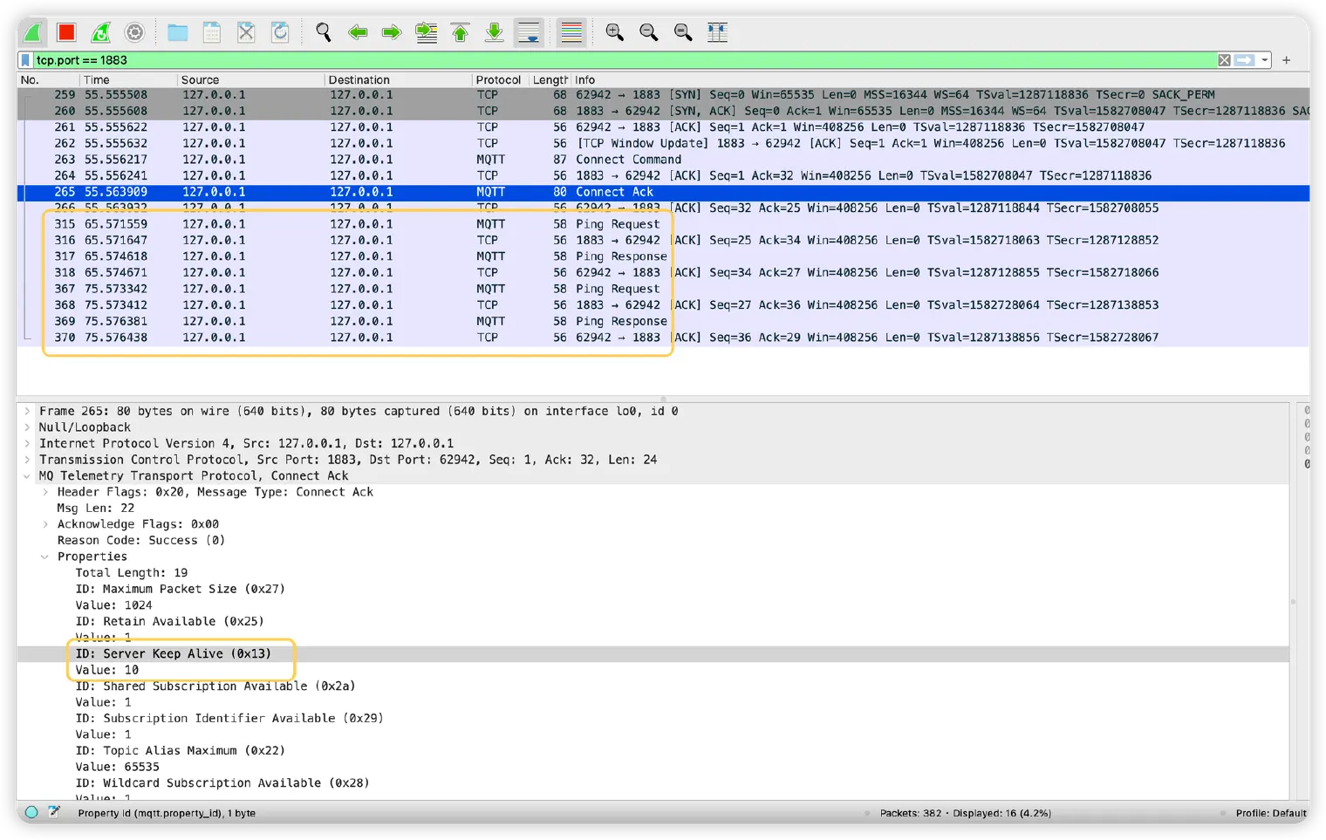Reset text zoom to normal size
Viewport: 1326px width, 840px height.
[x=683, y=32]
